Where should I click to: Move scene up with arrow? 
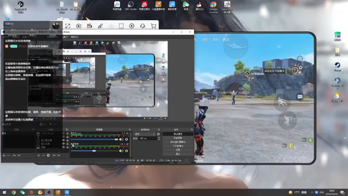pyautogui.click(x=14, y=155)
